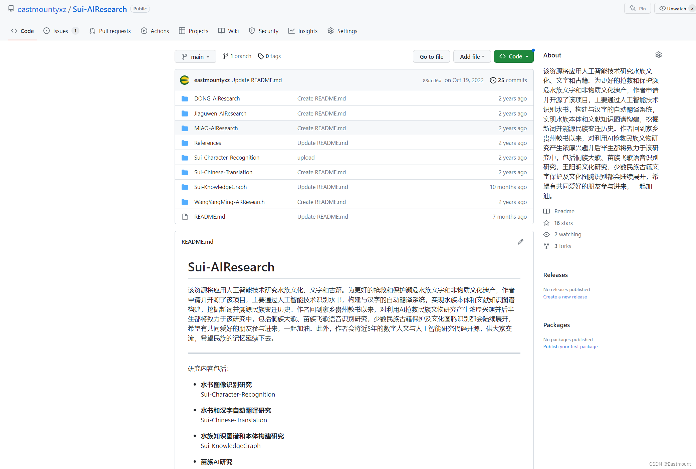Click the folder icon for WangYangMing-ARResearch

click(x=185, y=202)
